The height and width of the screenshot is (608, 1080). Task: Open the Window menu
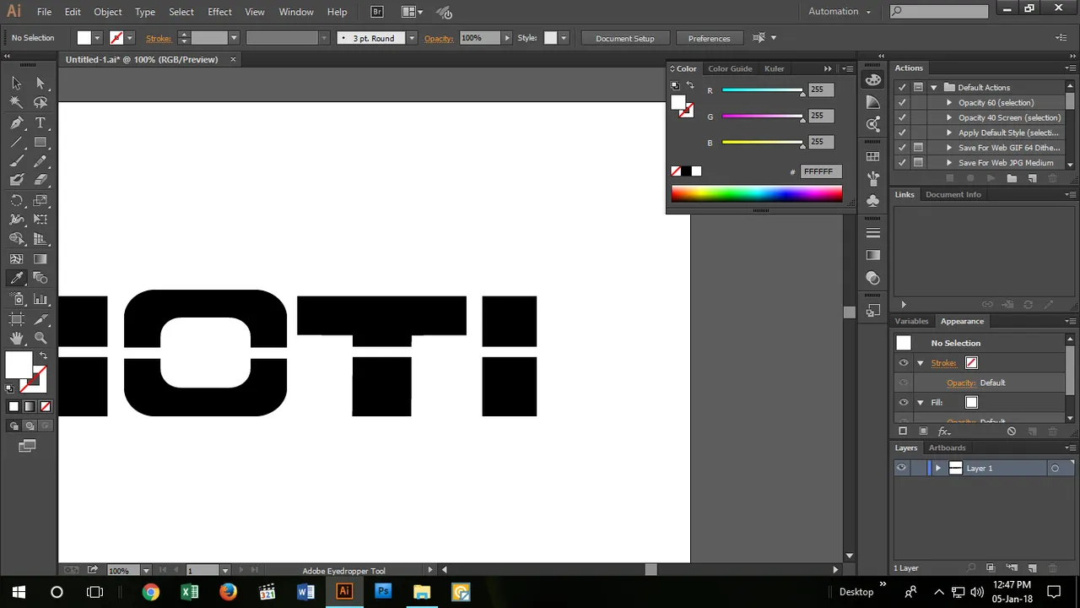[x=296, y=12]
